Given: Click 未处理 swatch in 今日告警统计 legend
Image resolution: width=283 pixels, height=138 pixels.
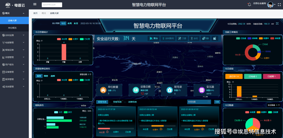Looking at the screenshot, I should [59, 39].
